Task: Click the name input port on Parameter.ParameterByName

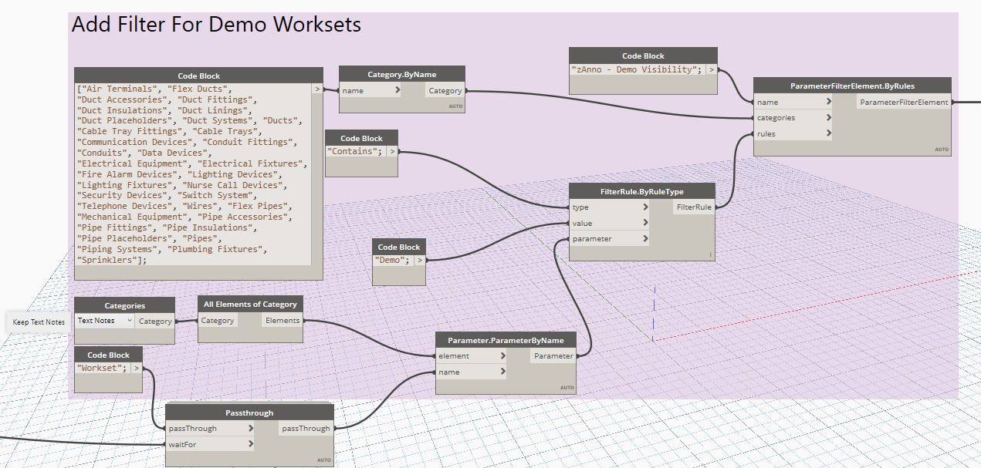Action: 472,372
